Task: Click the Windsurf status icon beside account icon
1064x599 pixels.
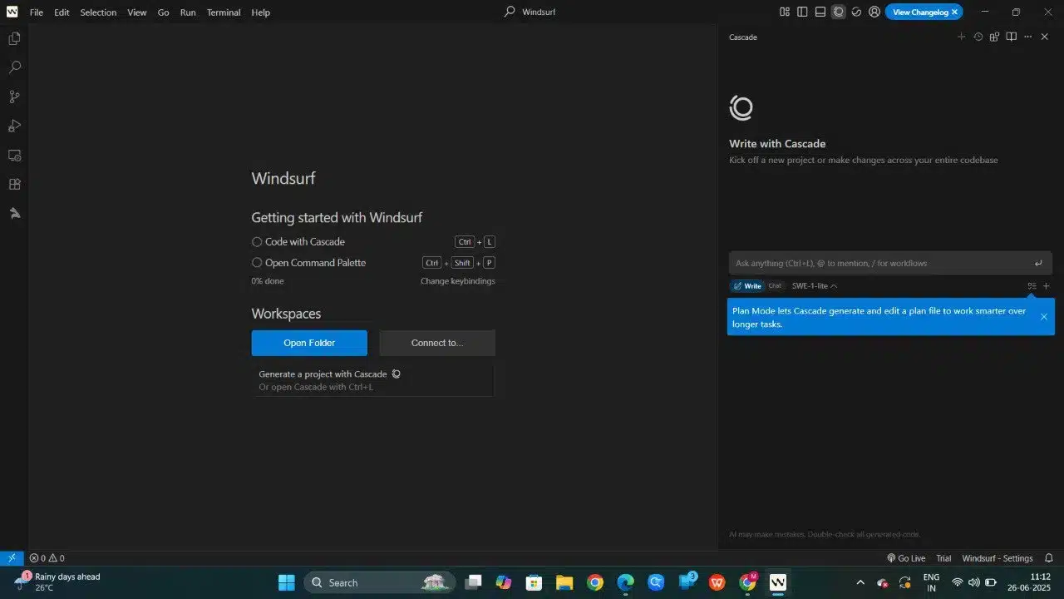Action: tap(856, 12)
